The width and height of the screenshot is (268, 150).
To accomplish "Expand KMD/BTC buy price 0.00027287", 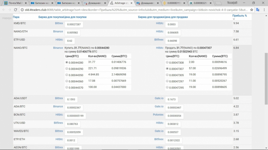I will pyautogui.click(x=74, y=24).
